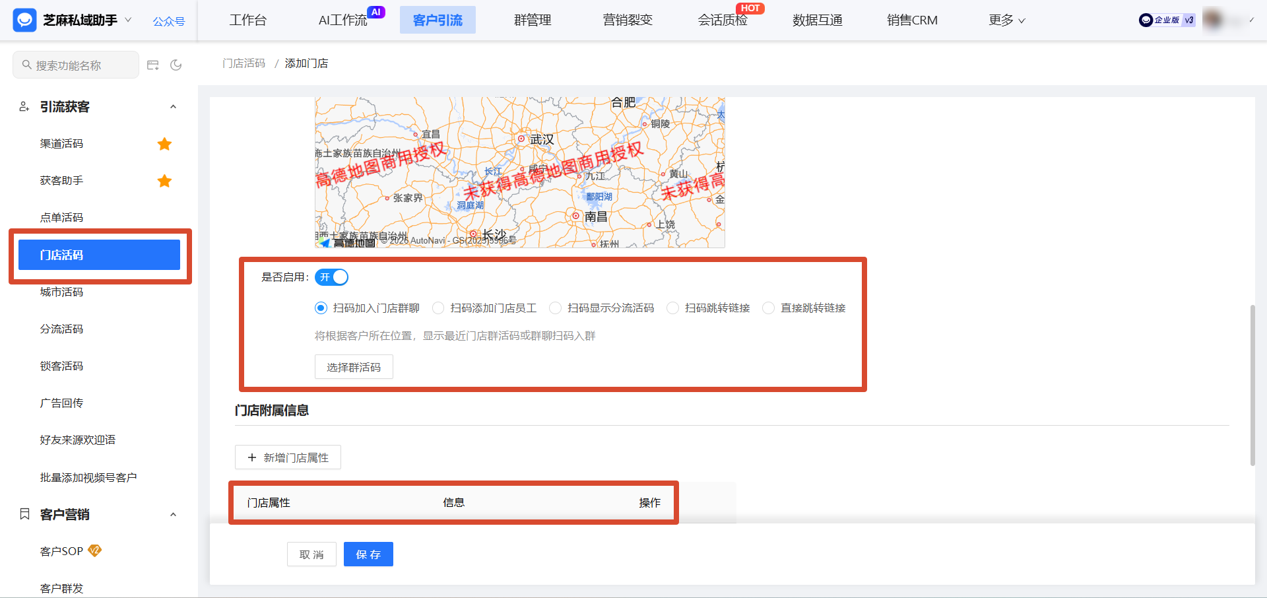Click the map preview
This screenshot has width=1267, height=598.
click(x=519, y=172)
